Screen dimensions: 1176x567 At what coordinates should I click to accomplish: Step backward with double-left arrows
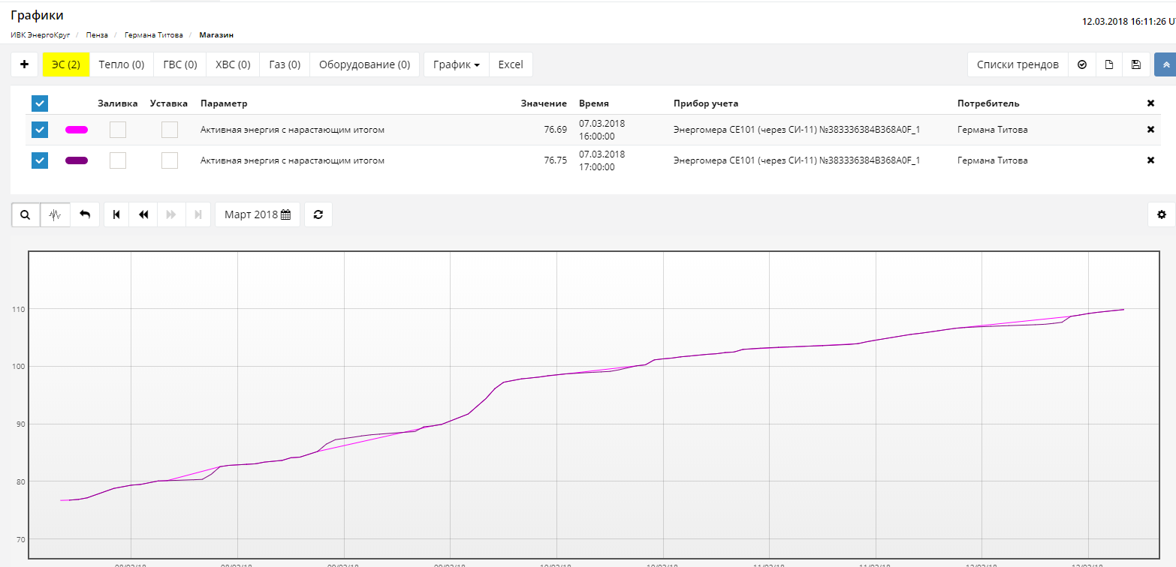[x=143, y=214]
